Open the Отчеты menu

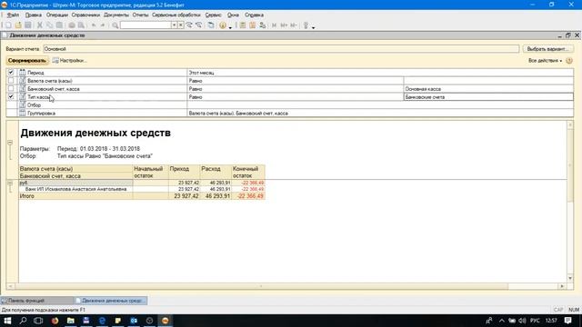(140, 15)
